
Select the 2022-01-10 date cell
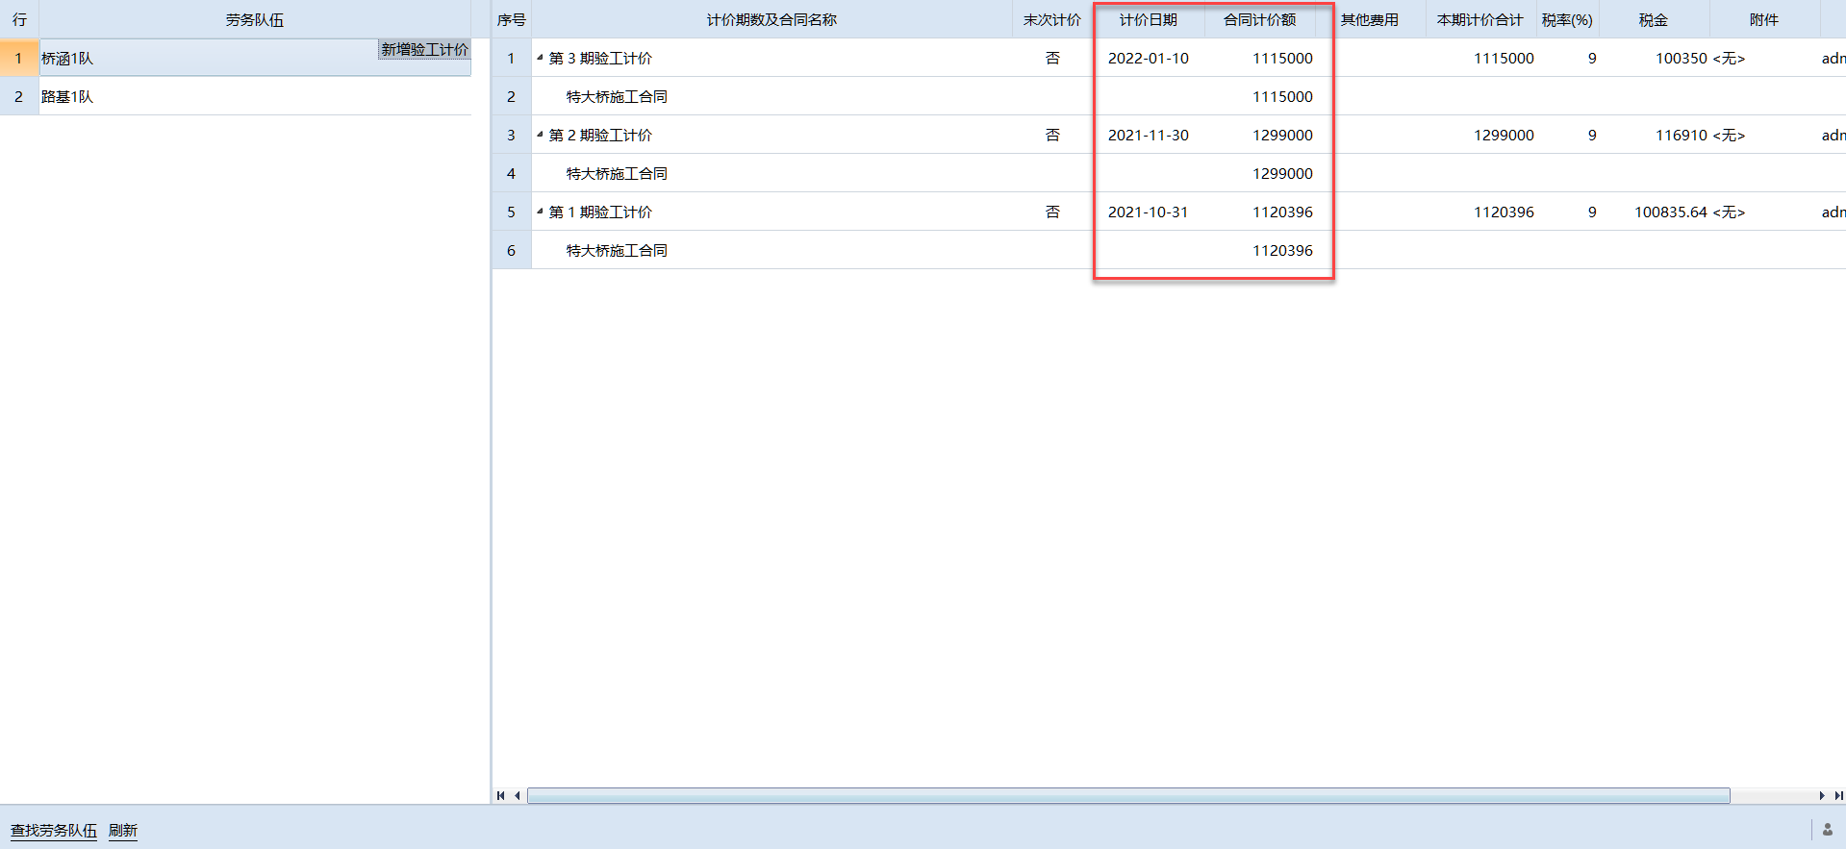1148,59
